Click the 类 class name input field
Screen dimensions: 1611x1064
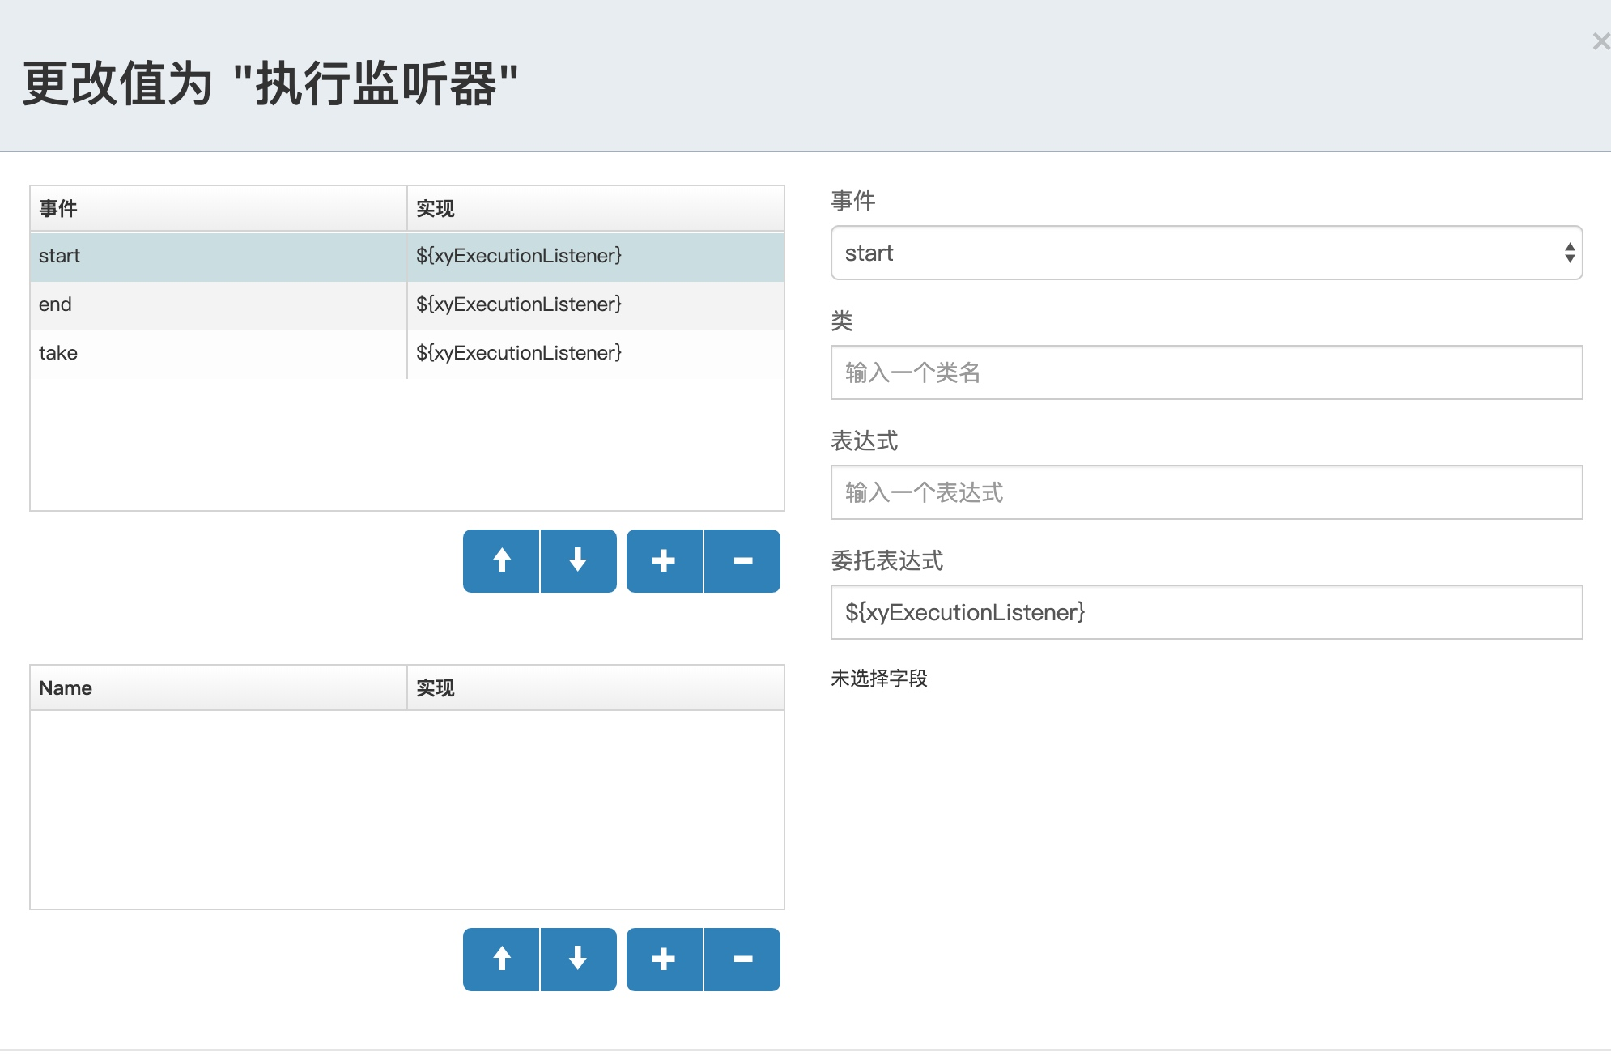point(1206,373)
